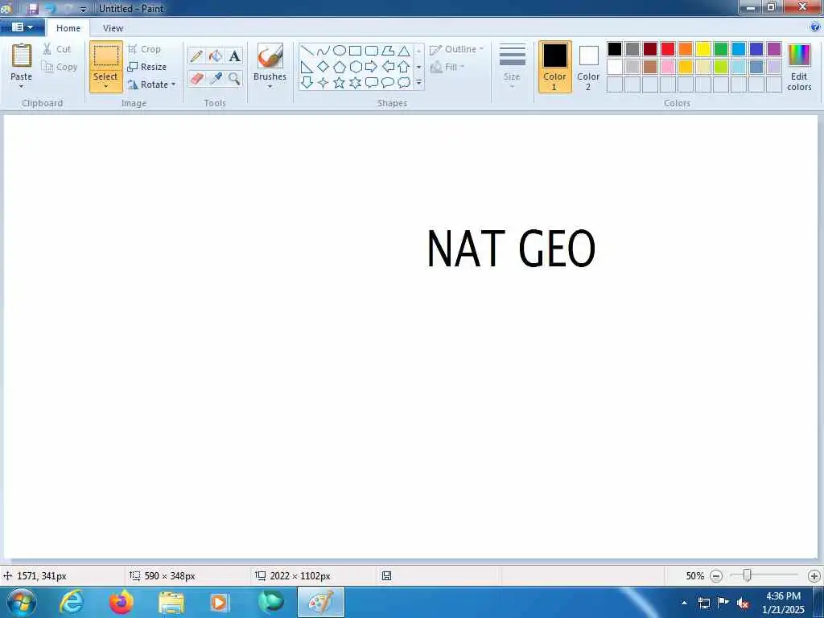
Task: Click the Zoom out minus button
Action: 715,576
